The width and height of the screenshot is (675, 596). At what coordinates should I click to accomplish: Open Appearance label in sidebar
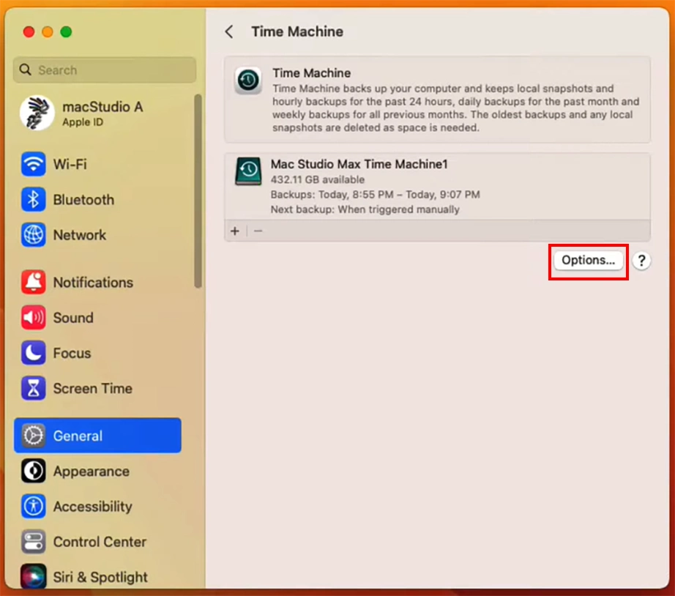coord(92,471)
